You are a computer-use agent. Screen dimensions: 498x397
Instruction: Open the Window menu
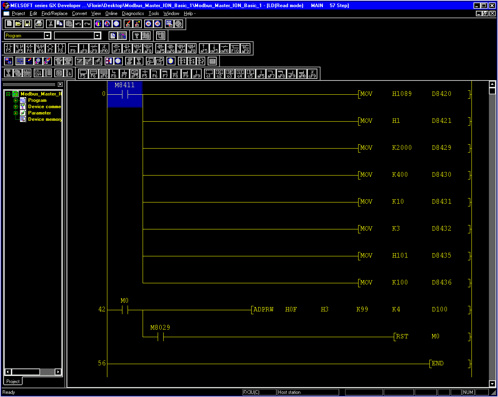[x=172, y=13]
